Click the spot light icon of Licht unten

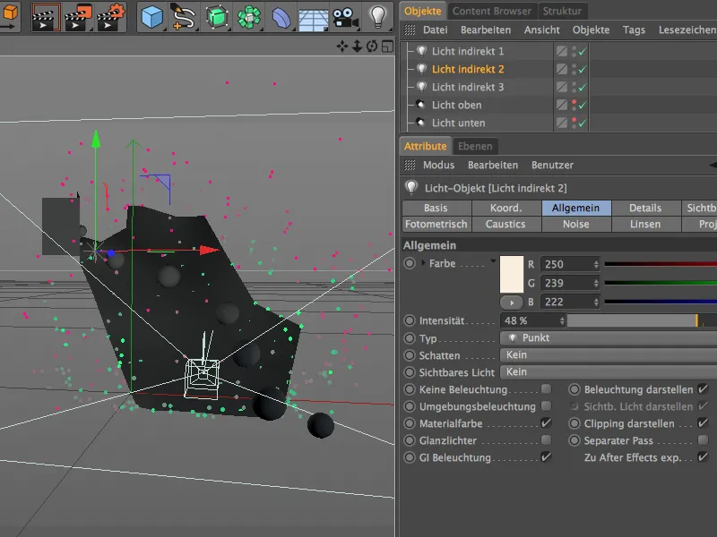point(420,123)
